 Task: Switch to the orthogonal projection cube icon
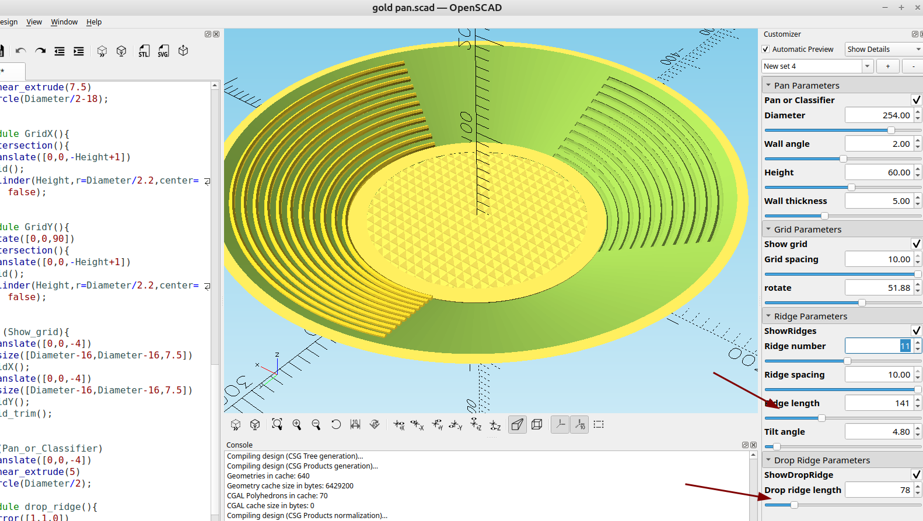(537, 424)
